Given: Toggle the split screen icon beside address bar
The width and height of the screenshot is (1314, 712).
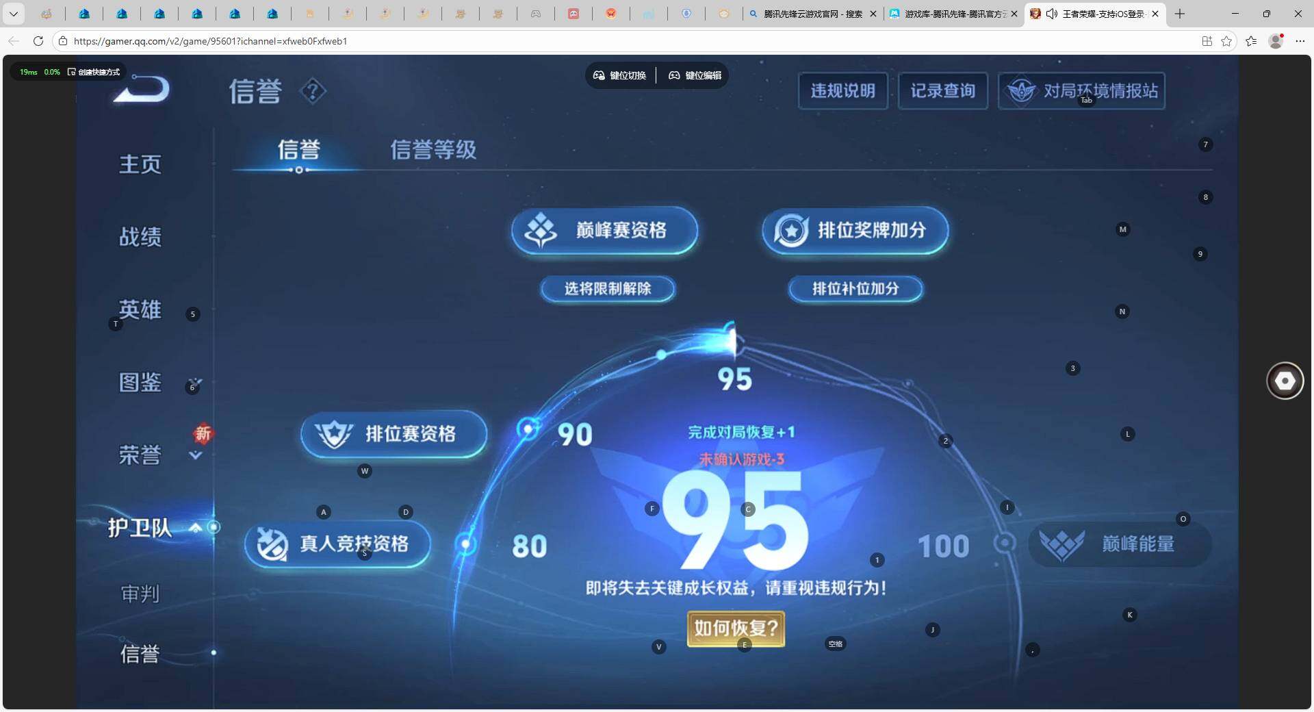Looking at the screenshot, I should (1206, 41).
